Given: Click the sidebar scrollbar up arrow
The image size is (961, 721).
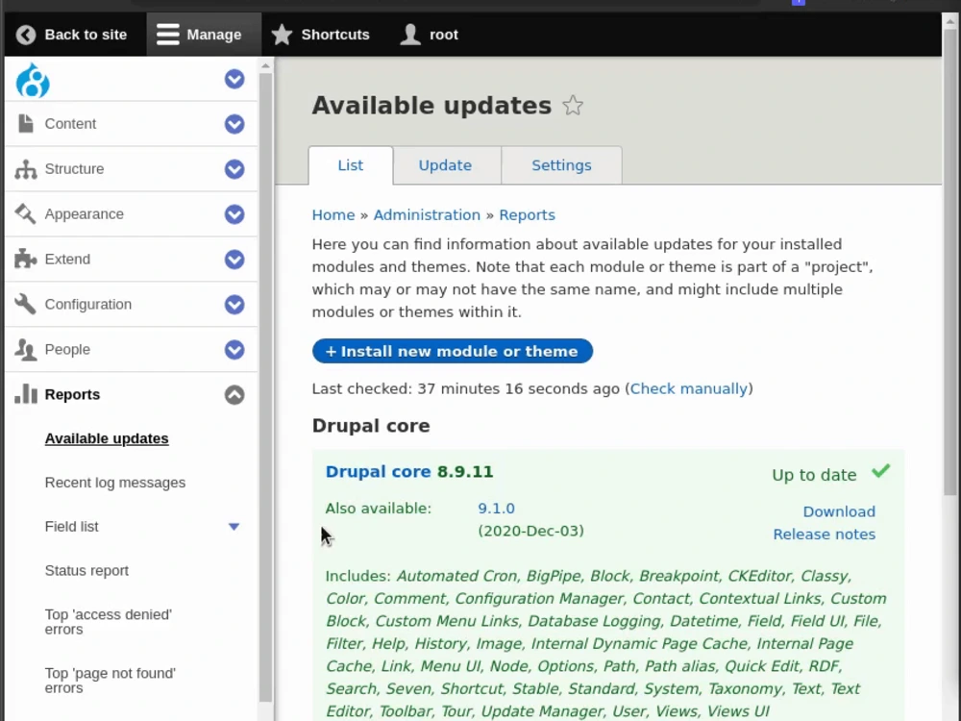Looking at the screenshot, I should coord(265,65).
